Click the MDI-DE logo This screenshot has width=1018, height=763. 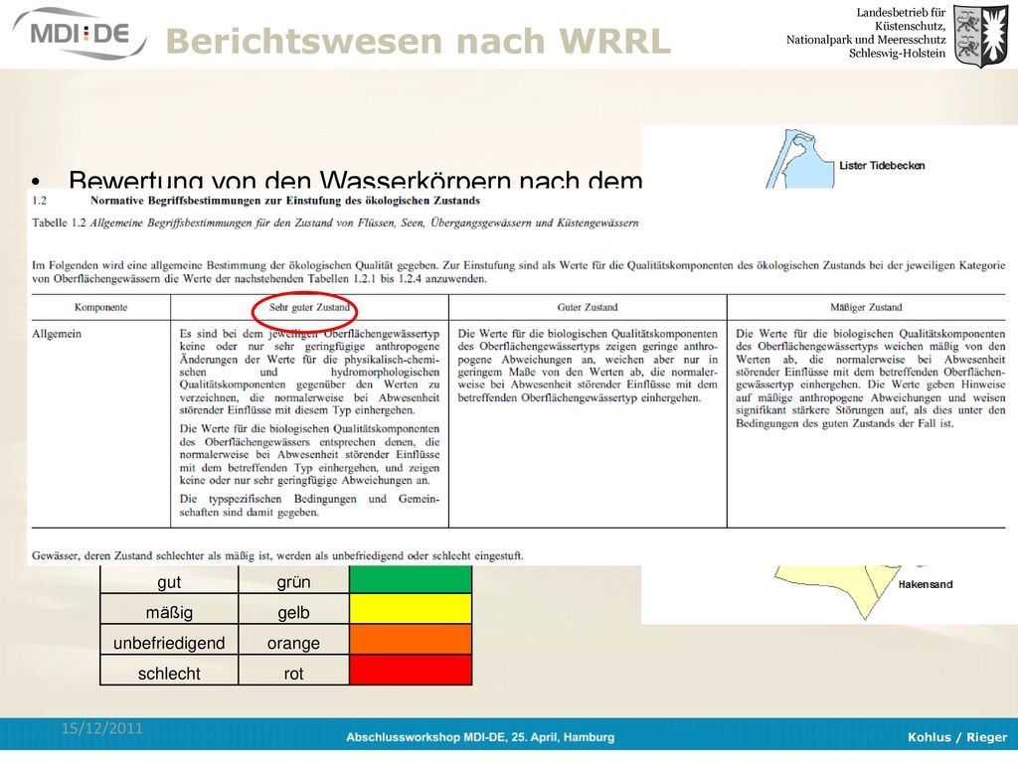pos(80,33)
